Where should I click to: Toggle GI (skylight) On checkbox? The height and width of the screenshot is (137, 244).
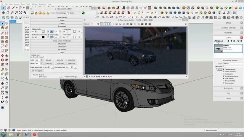pos(35,32)
